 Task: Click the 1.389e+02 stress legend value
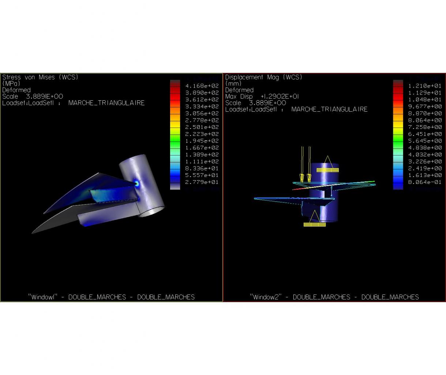[202, 155]
